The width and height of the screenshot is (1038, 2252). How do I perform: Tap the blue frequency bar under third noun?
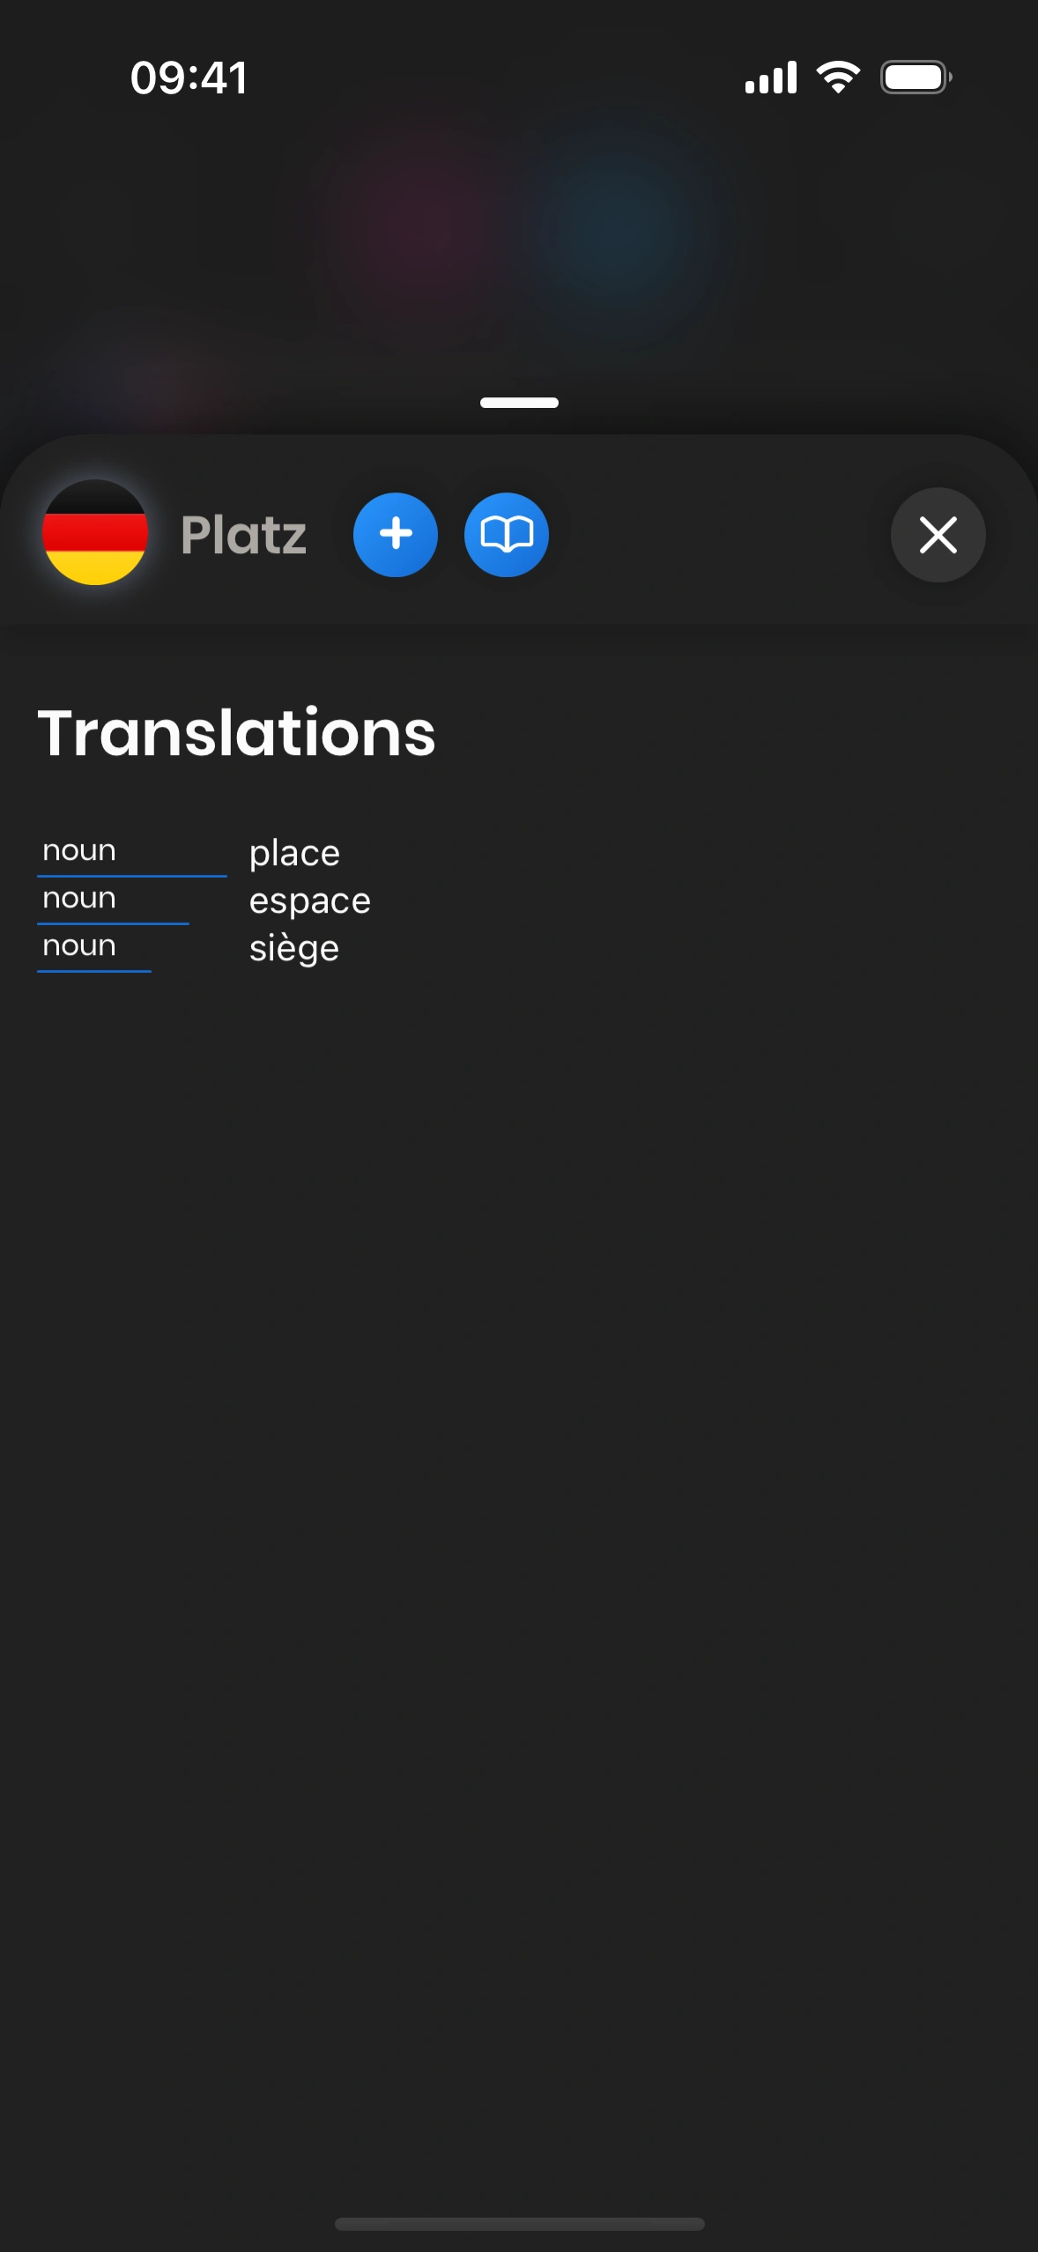(94, 971)
